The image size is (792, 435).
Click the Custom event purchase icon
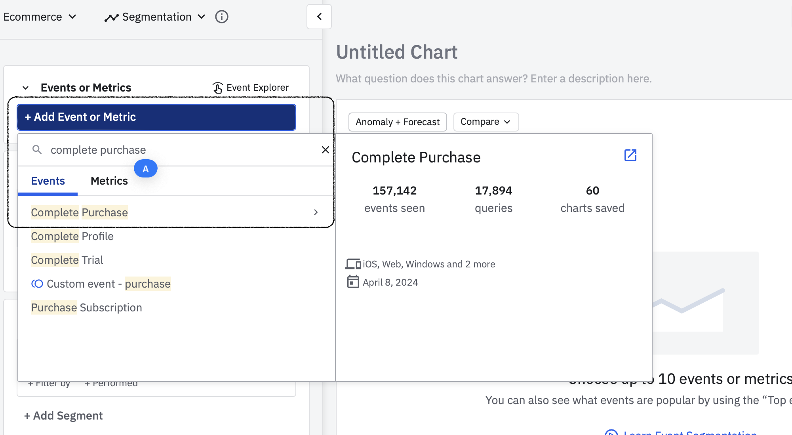point(37,284)
